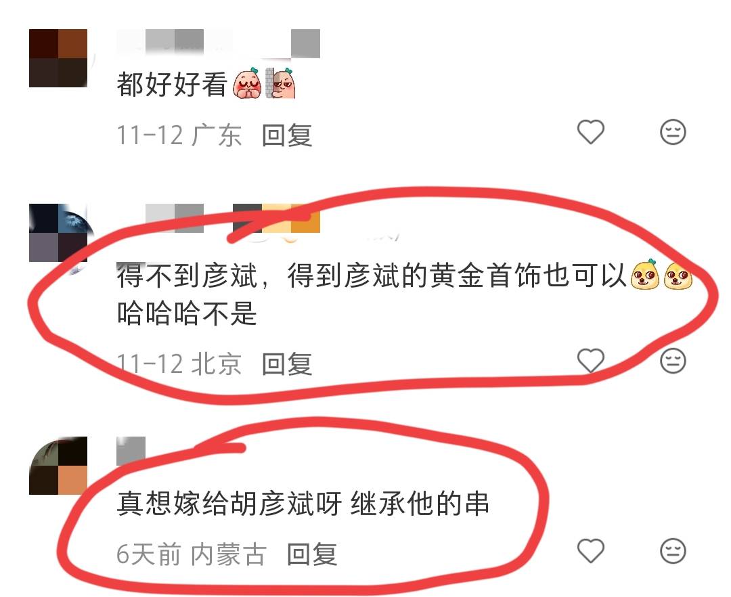Open the 内蒙古 commenter's blurred username
Viewport: 731px width, 597px height.
click(x=131, y=451)
